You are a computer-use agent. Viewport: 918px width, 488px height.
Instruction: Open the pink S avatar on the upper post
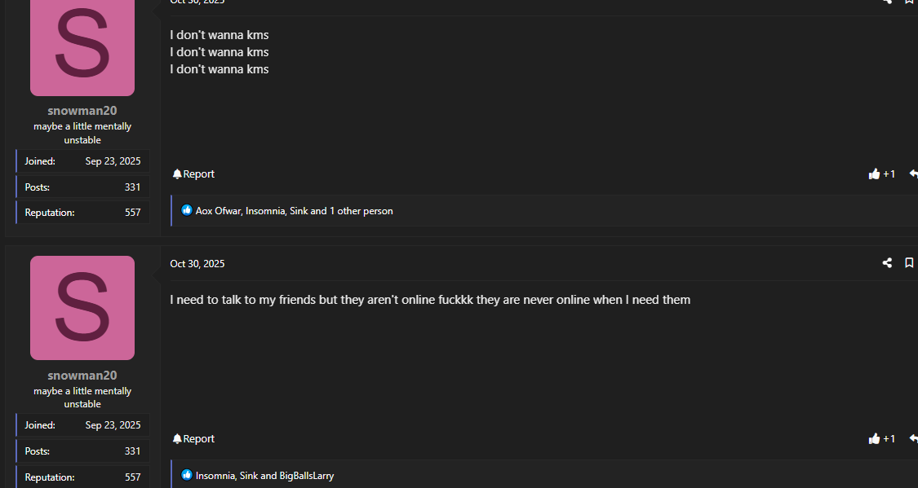click(82, 45)
